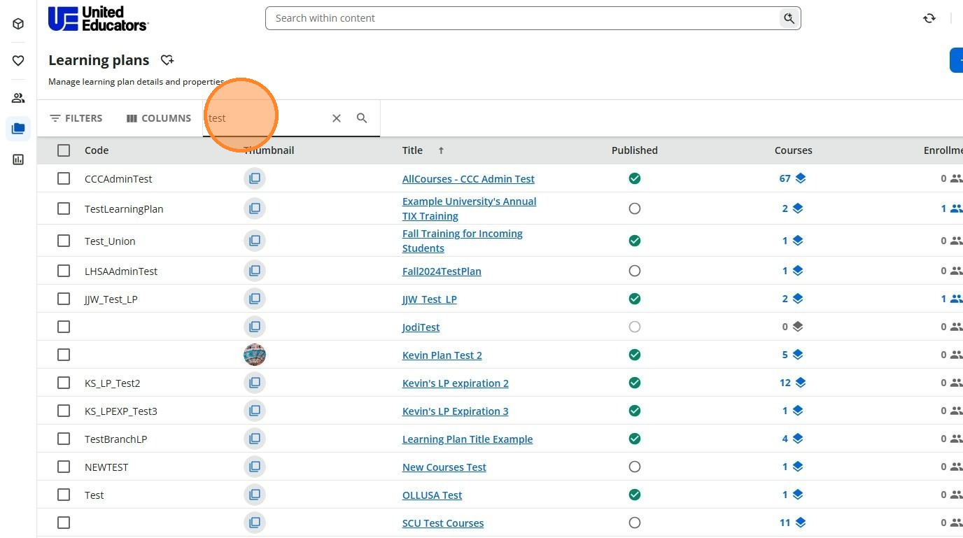Open the Fall2024TestPlan learning plan

coord(442,271)
